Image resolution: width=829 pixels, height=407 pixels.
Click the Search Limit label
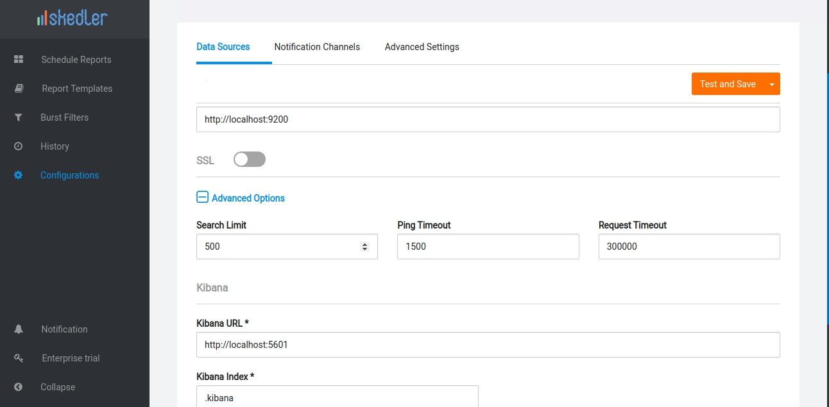[x=221, y=225]
